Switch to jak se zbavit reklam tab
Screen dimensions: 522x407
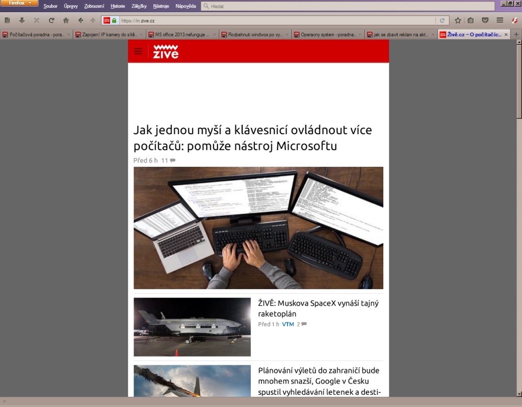click(401, 35)
